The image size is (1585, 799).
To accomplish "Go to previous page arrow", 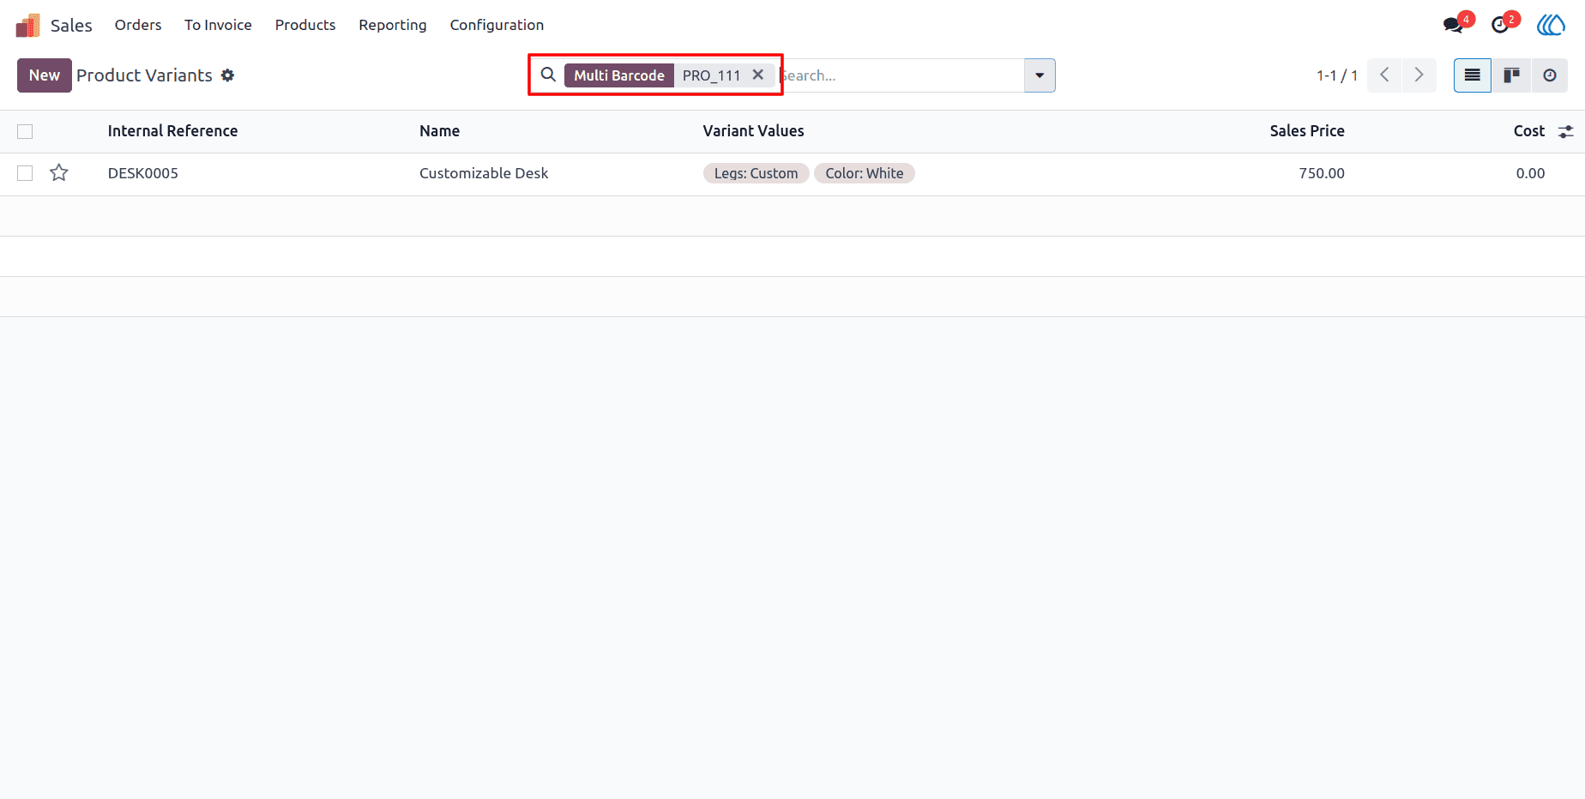I will pos(1384,75).
